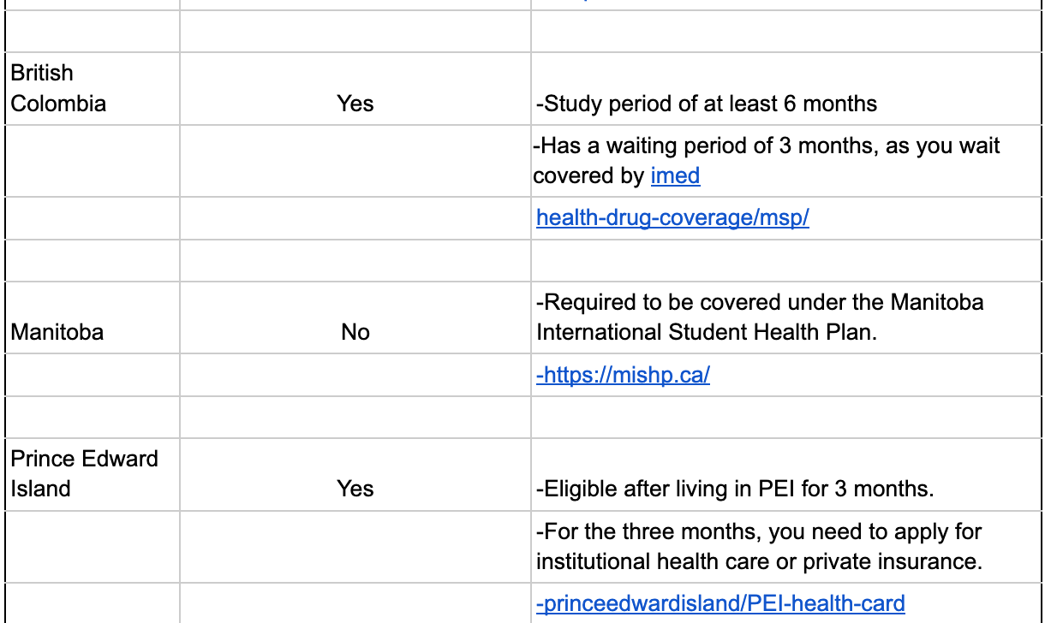Click the empty middle cell beside the waiting period text
This screenshot has height=623, width=1045.
pyautogui.click(x=355, y=161)
